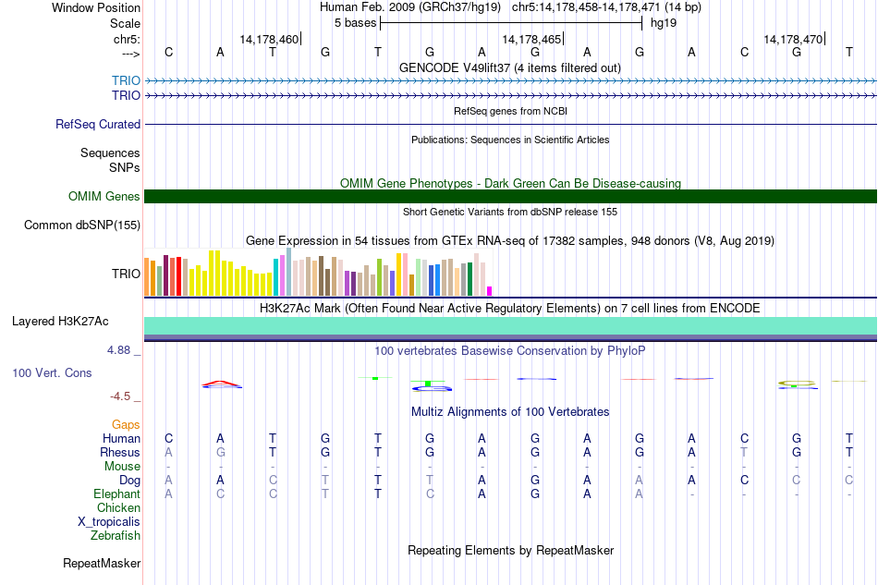
Task: Click the 14,178,465 coordinate marker
Action: (x=531, y=39)
